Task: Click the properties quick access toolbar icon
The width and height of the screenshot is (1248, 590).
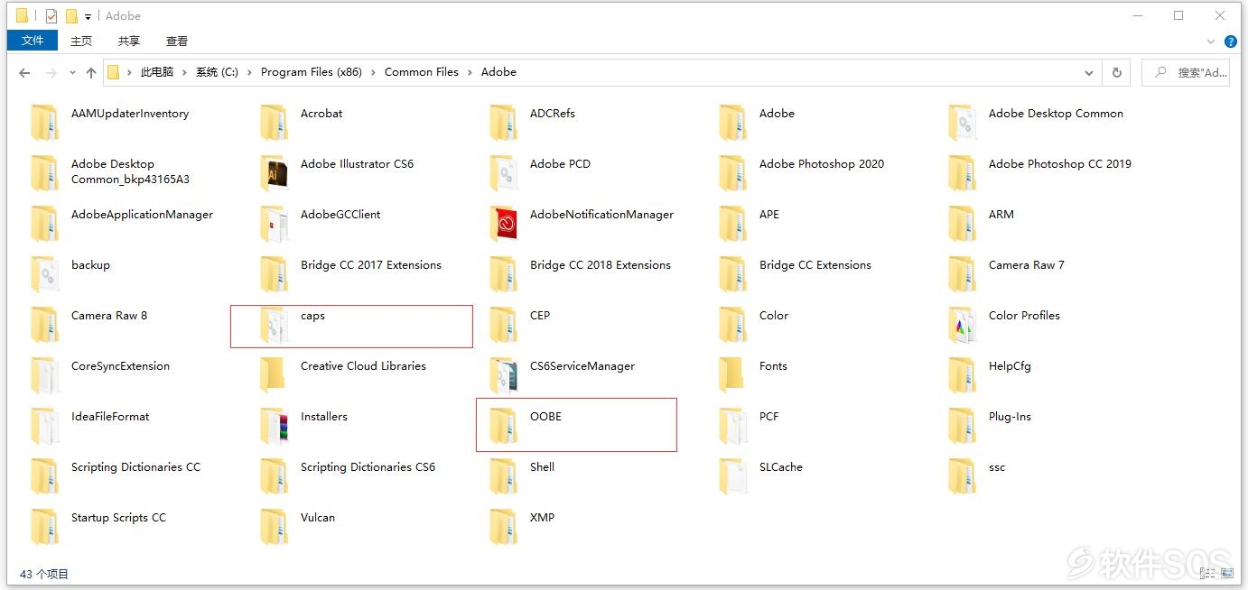Action: pyautogui.click(x=51, y=15)
